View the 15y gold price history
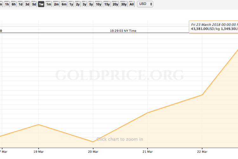The image size is (238, 159). coord(107,4)
